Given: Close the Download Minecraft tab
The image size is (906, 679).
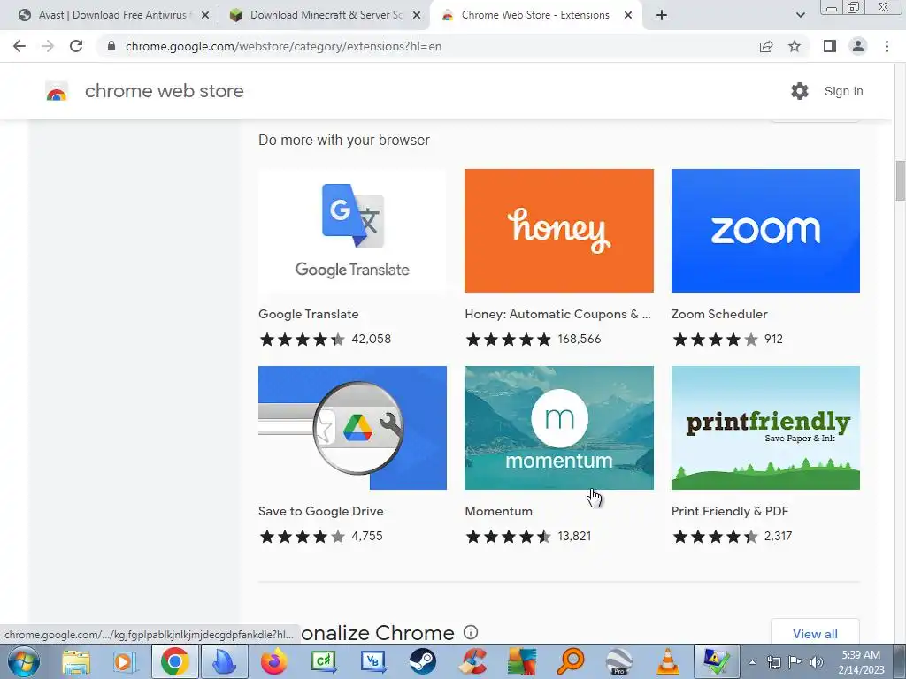Looking at the screenshot, I should point(417,16).
